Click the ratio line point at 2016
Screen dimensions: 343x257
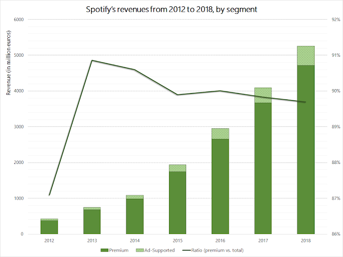220,91
